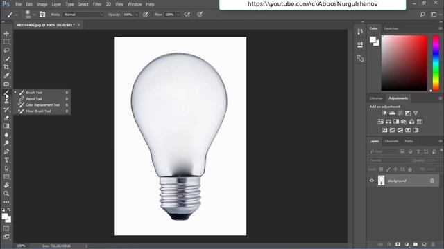Open the File menu
This screenshot has width=444, height=249.
(19, 4)
